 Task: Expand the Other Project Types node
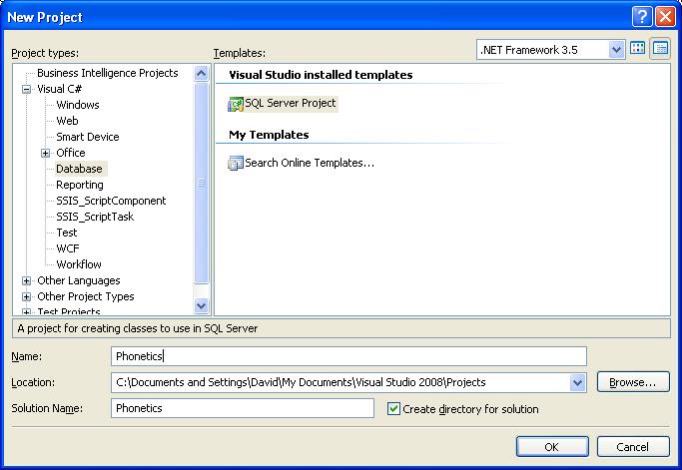pos(27,297)
